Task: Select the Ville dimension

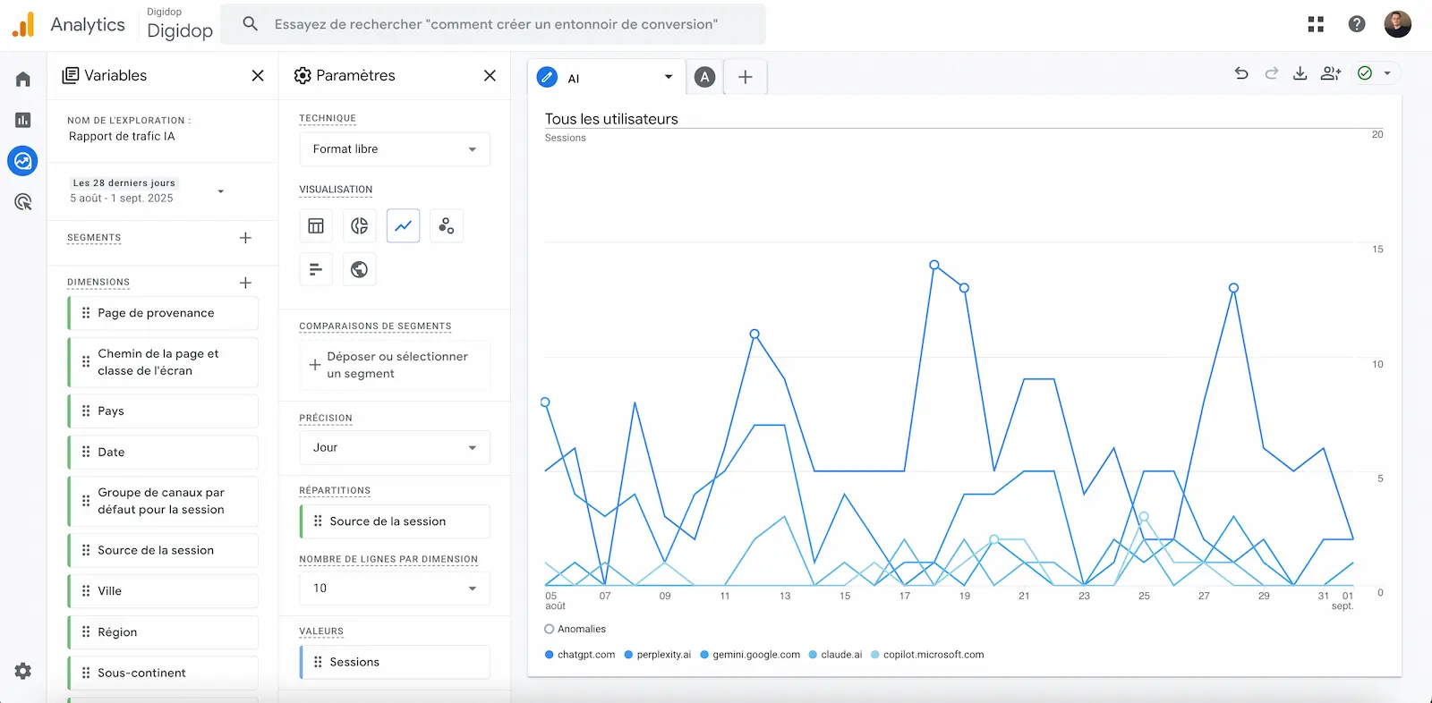Action: pyautogui.click(x=163, y=591)
